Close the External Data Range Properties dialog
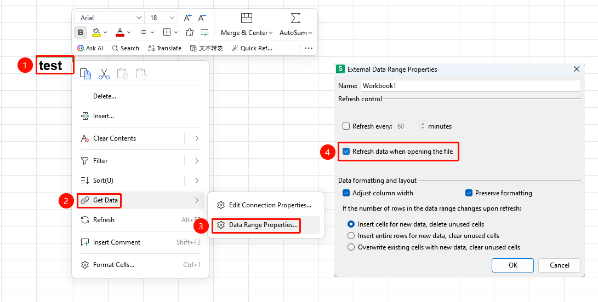Viewport: 598px width, 302px height. click(576, 69)
